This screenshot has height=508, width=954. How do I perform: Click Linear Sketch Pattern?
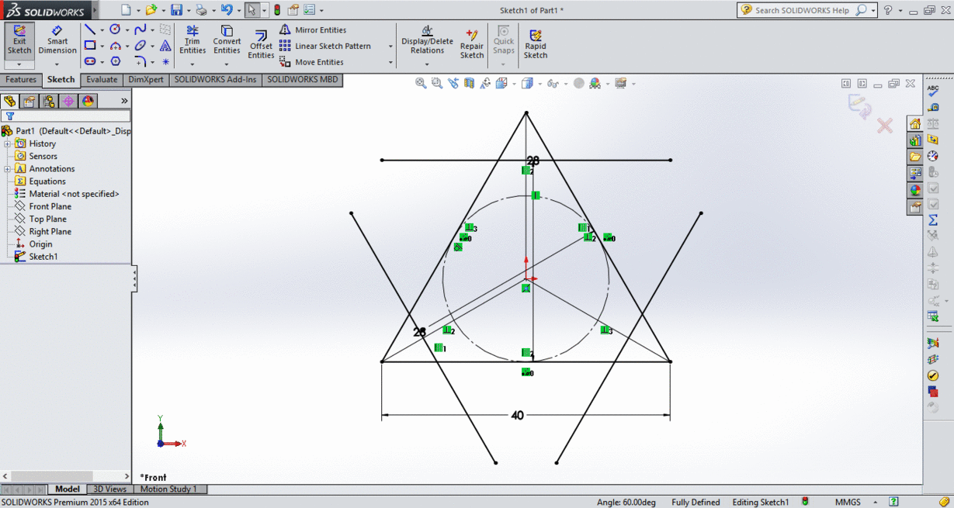325,46
